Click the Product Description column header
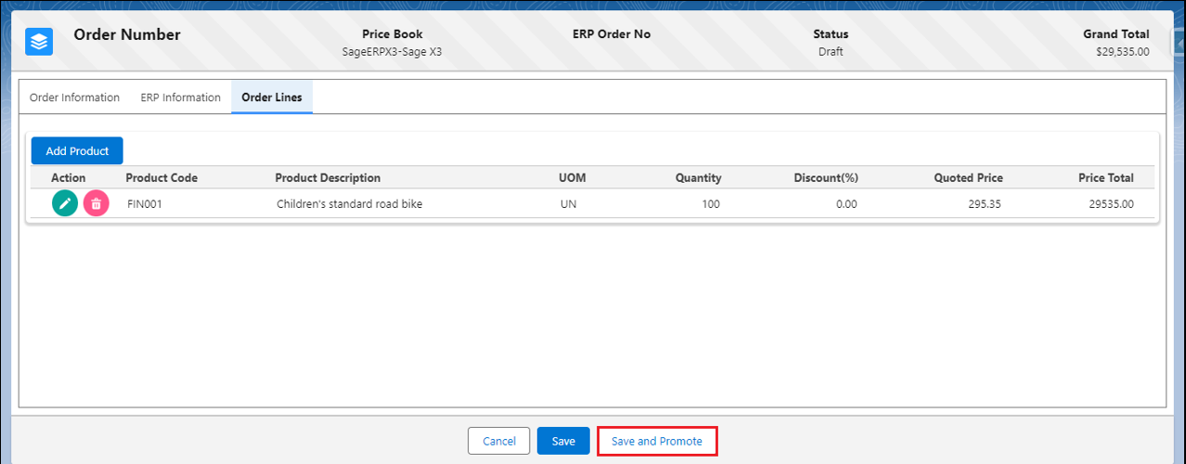Image resolution: width=1186 pixels, height=464 pixels. pyautogui.click(x=328, y=178)
